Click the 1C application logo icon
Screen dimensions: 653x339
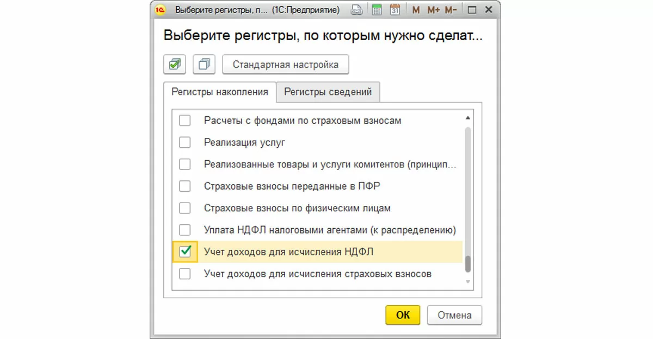(160, 10)
